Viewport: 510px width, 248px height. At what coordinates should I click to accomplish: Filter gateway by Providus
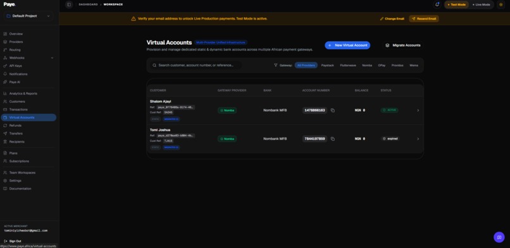[x=397, y=65]
